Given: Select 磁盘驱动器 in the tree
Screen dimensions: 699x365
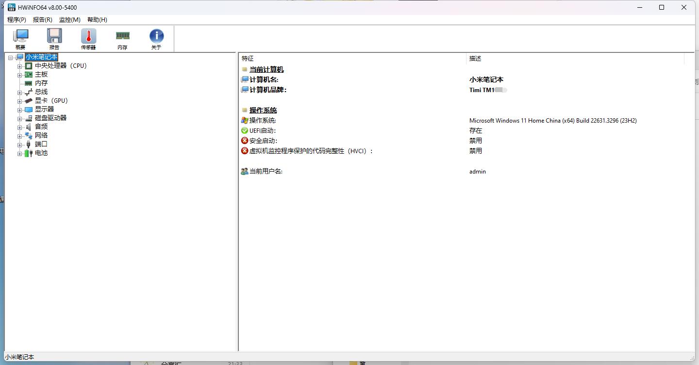Looking at the screenshot, I should pos(51,118).
